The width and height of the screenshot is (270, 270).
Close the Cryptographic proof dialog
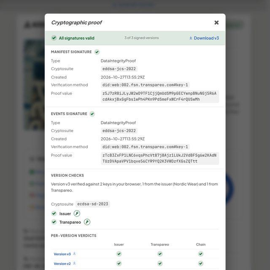click(216, 22)
